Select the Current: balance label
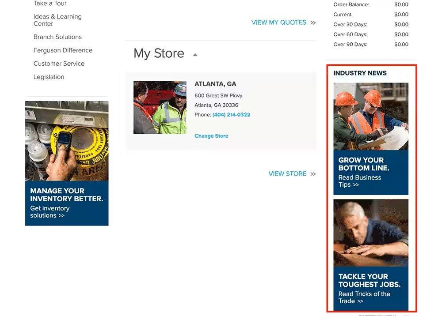The image size is (442, 316). tap(343, 15)
